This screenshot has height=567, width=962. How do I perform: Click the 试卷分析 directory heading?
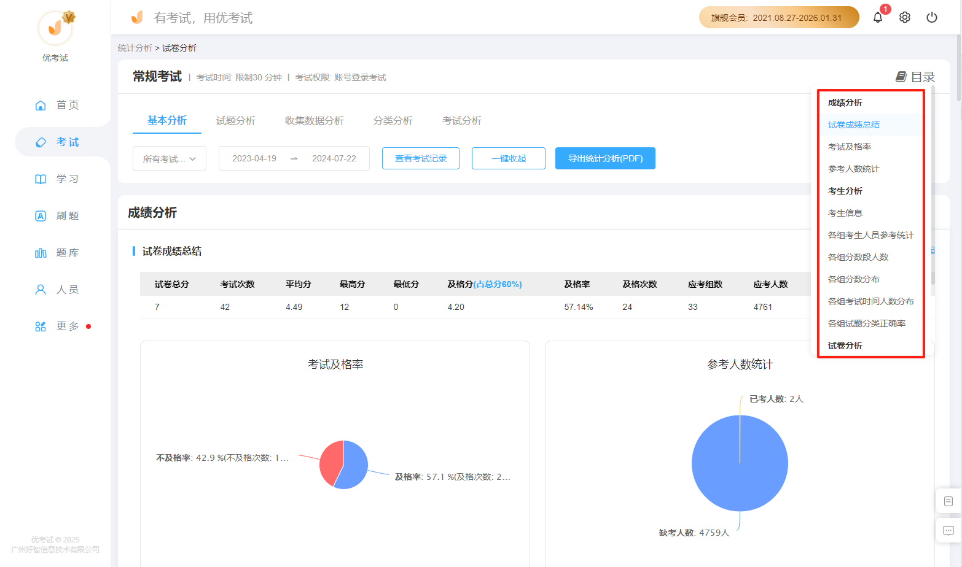click(x=845, y=345)
